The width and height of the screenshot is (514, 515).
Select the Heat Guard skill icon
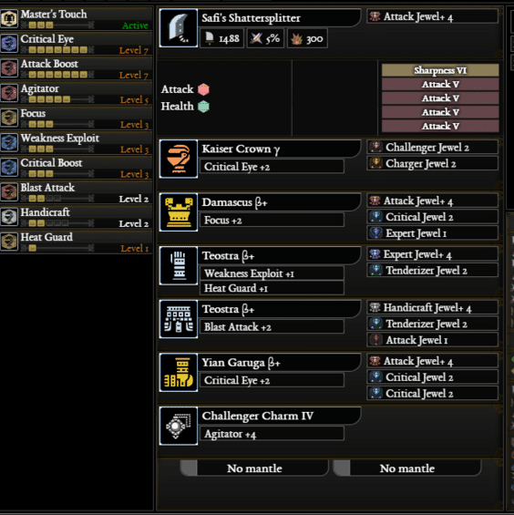pyautogui.click(x=9, y=242)
